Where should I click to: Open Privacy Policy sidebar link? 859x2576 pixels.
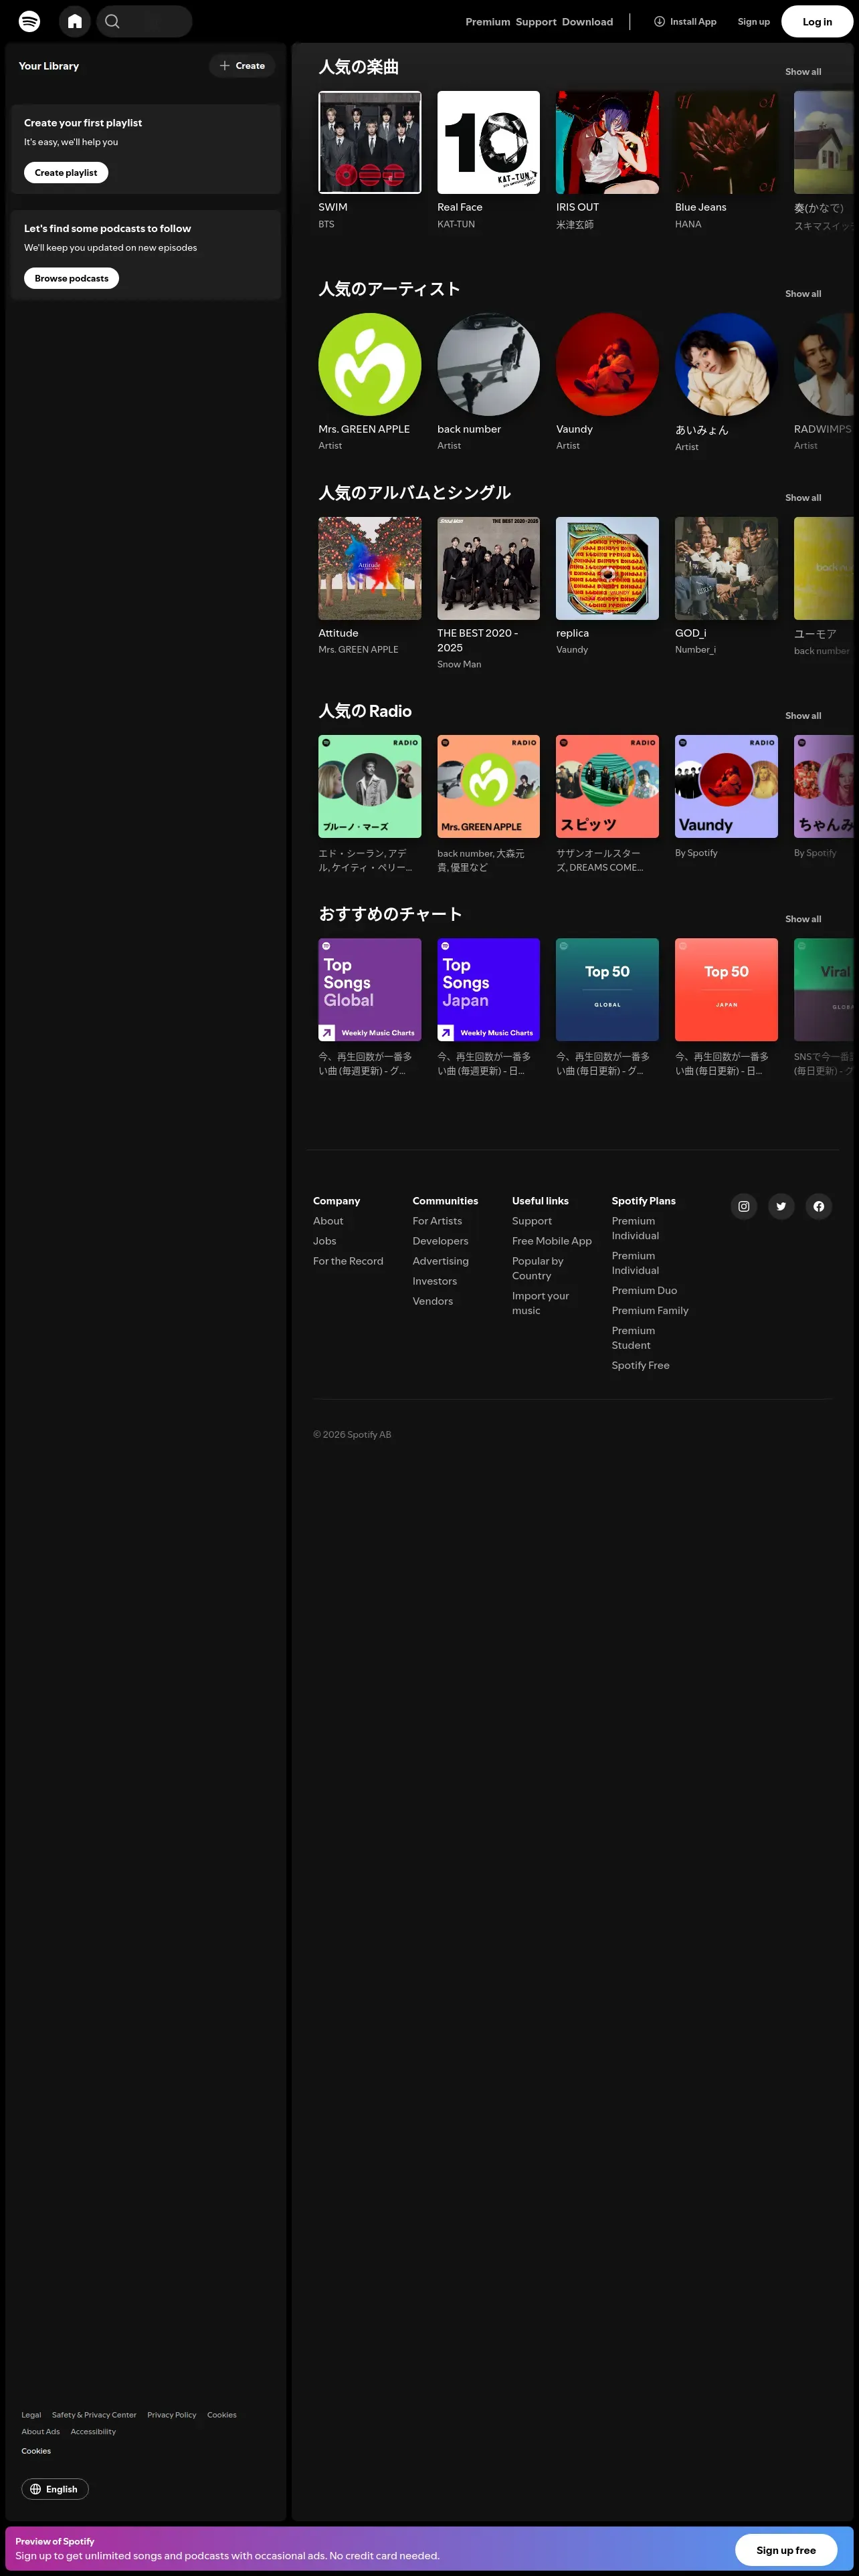[172, 2415]
